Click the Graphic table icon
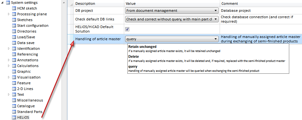Viewport: 302px width, 120px height. 14,72
